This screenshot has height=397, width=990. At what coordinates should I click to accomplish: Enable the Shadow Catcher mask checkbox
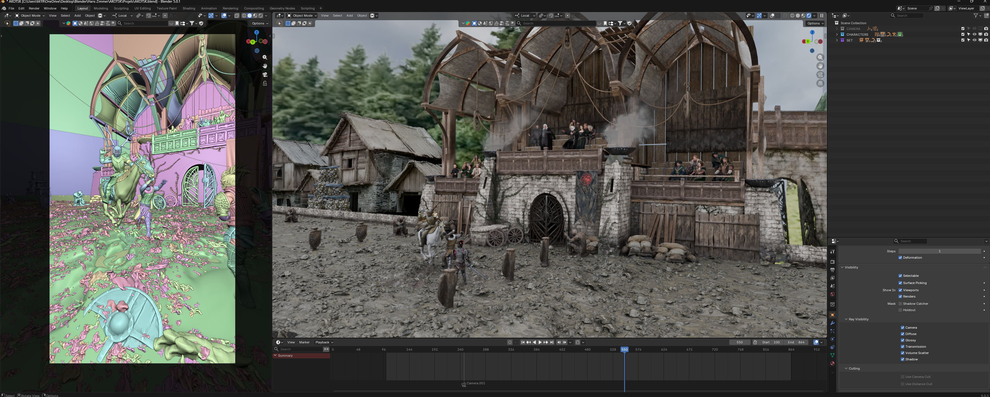point(901,303)
